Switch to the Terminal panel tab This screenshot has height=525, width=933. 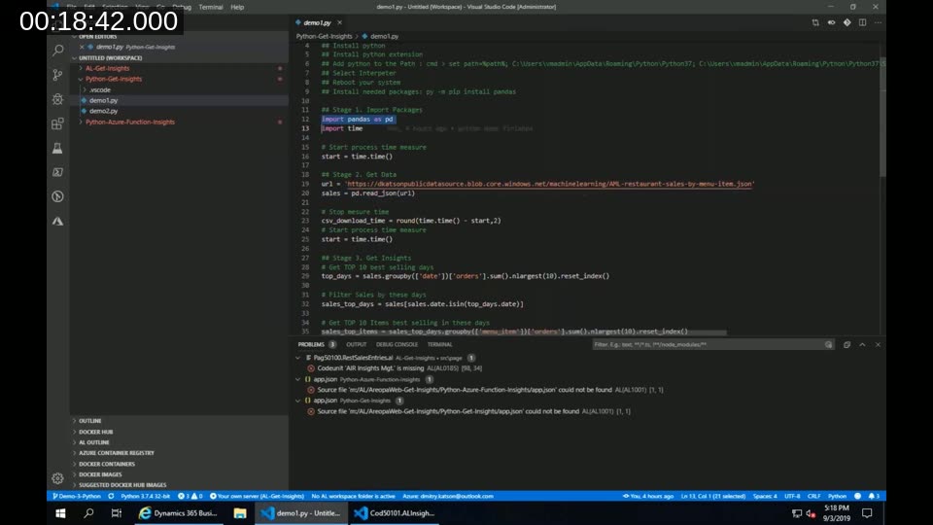tap(439, 344)
